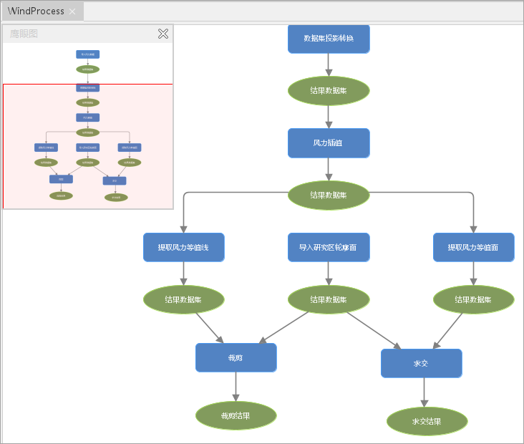
Task: Select 结果数据集 ellipse below 数据集投影转换
Action: tap(329, 91)
